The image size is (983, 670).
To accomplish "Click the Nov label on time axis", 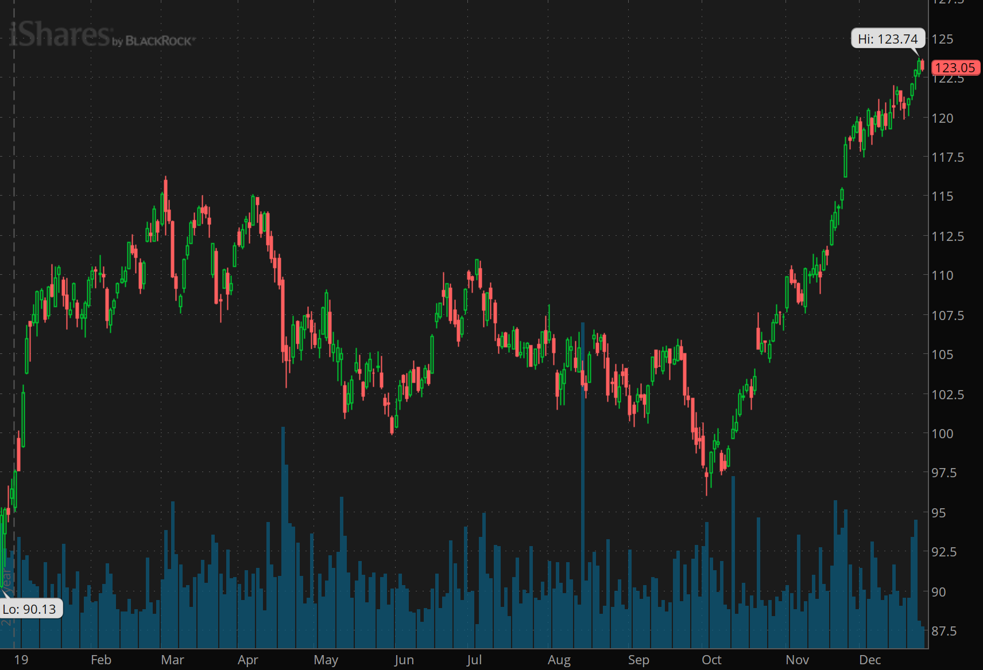I will pos(798,660).
